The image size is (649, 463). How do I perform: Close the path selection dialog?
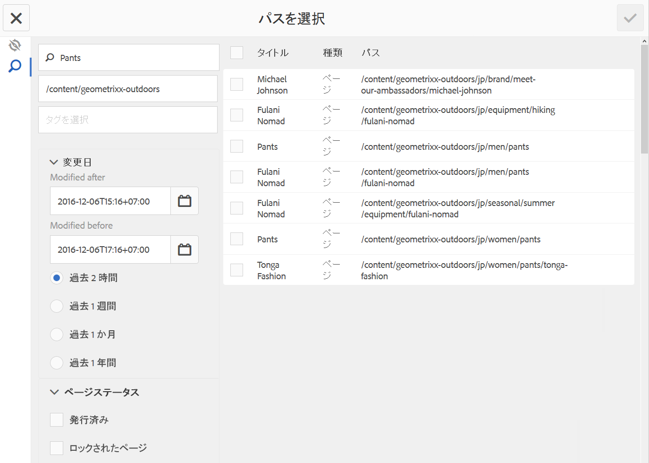click(x=17, y=18)
